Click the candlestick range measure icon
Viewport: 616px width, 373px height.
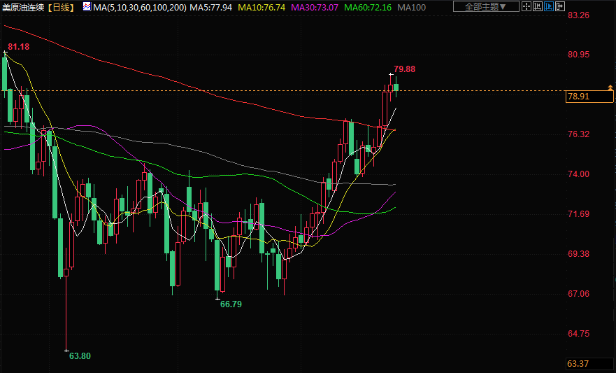[x=538, y=7]
